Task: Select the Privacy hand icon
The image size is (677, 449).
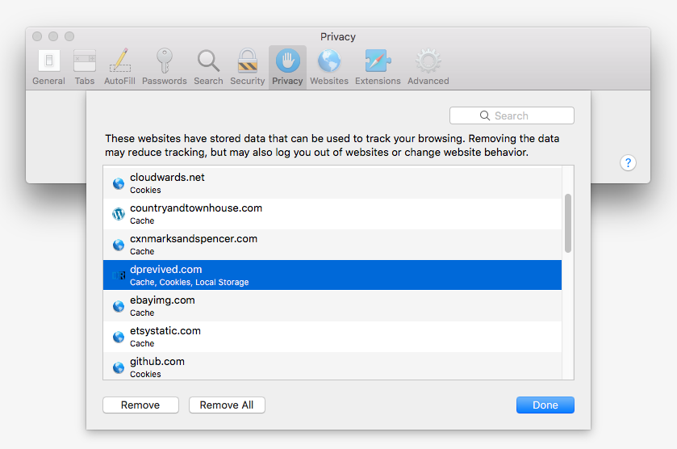Action: click(287, 61)
